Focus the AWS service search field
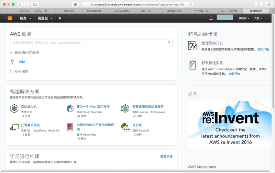275x173 pixels. 91,43
